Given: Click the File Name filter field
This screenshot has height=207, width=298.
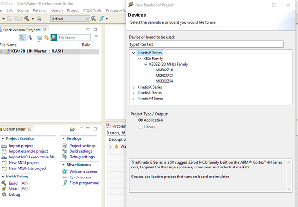Looking at the screenshot, I should click(74, 38).
